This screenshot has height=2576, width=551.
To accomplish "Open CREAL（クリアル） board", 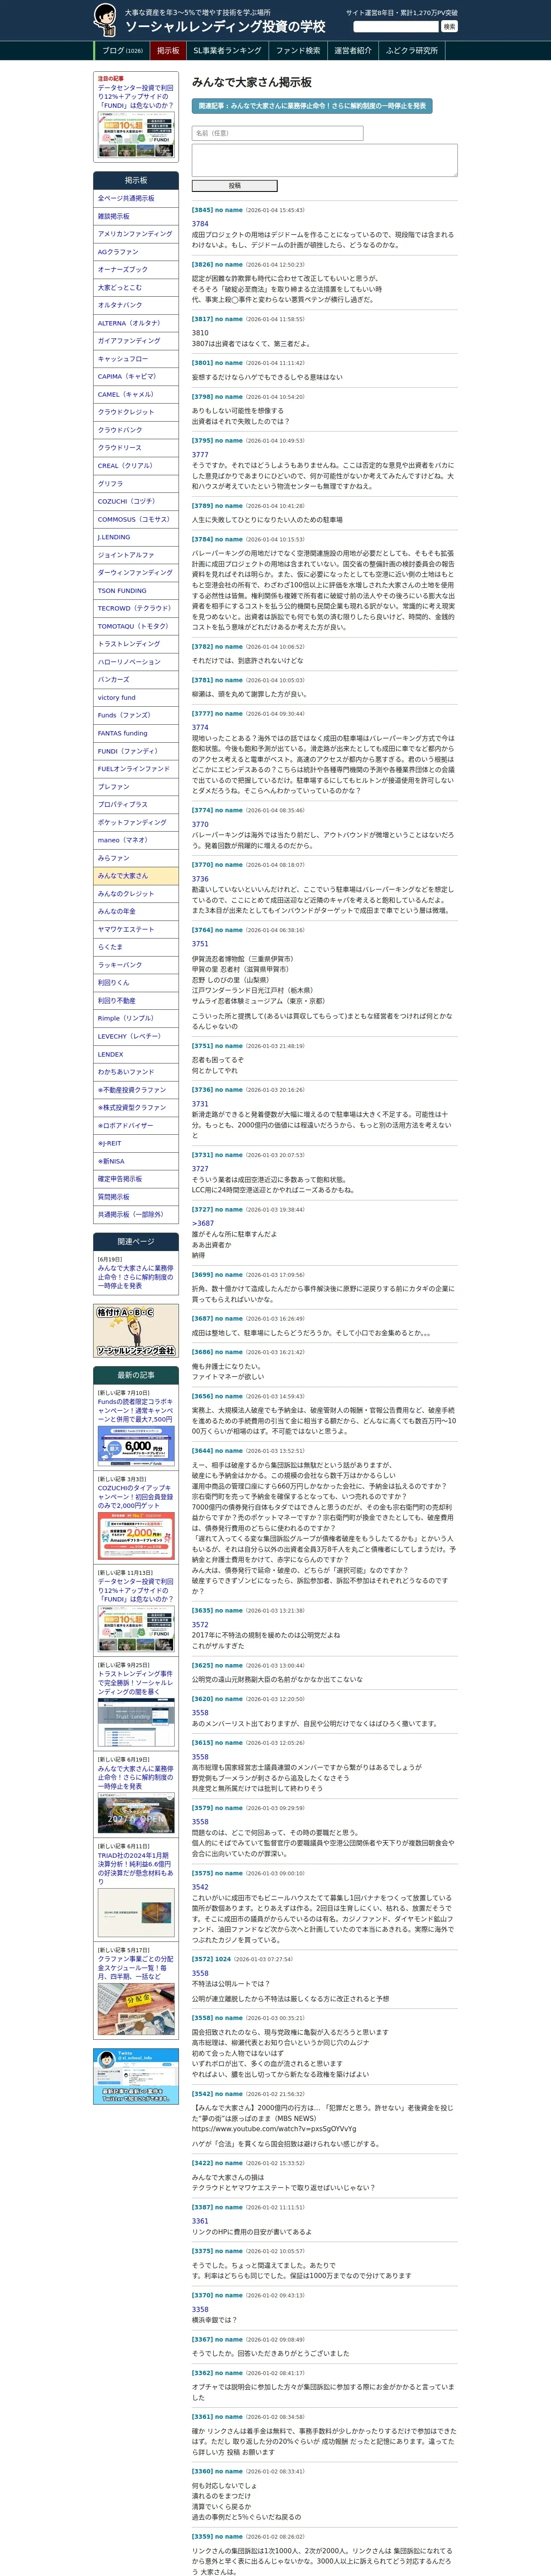I will tap(136, 465).
